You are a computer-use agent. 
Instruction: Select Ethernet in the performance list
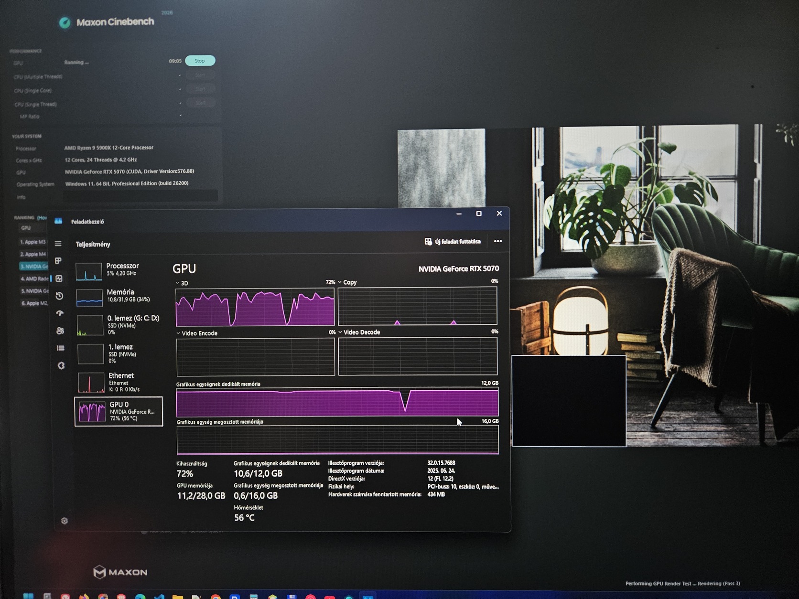tap(119, 382)
